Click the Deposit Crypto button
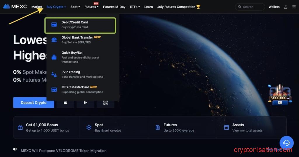299x157 pixels. [x=34, y=103]
